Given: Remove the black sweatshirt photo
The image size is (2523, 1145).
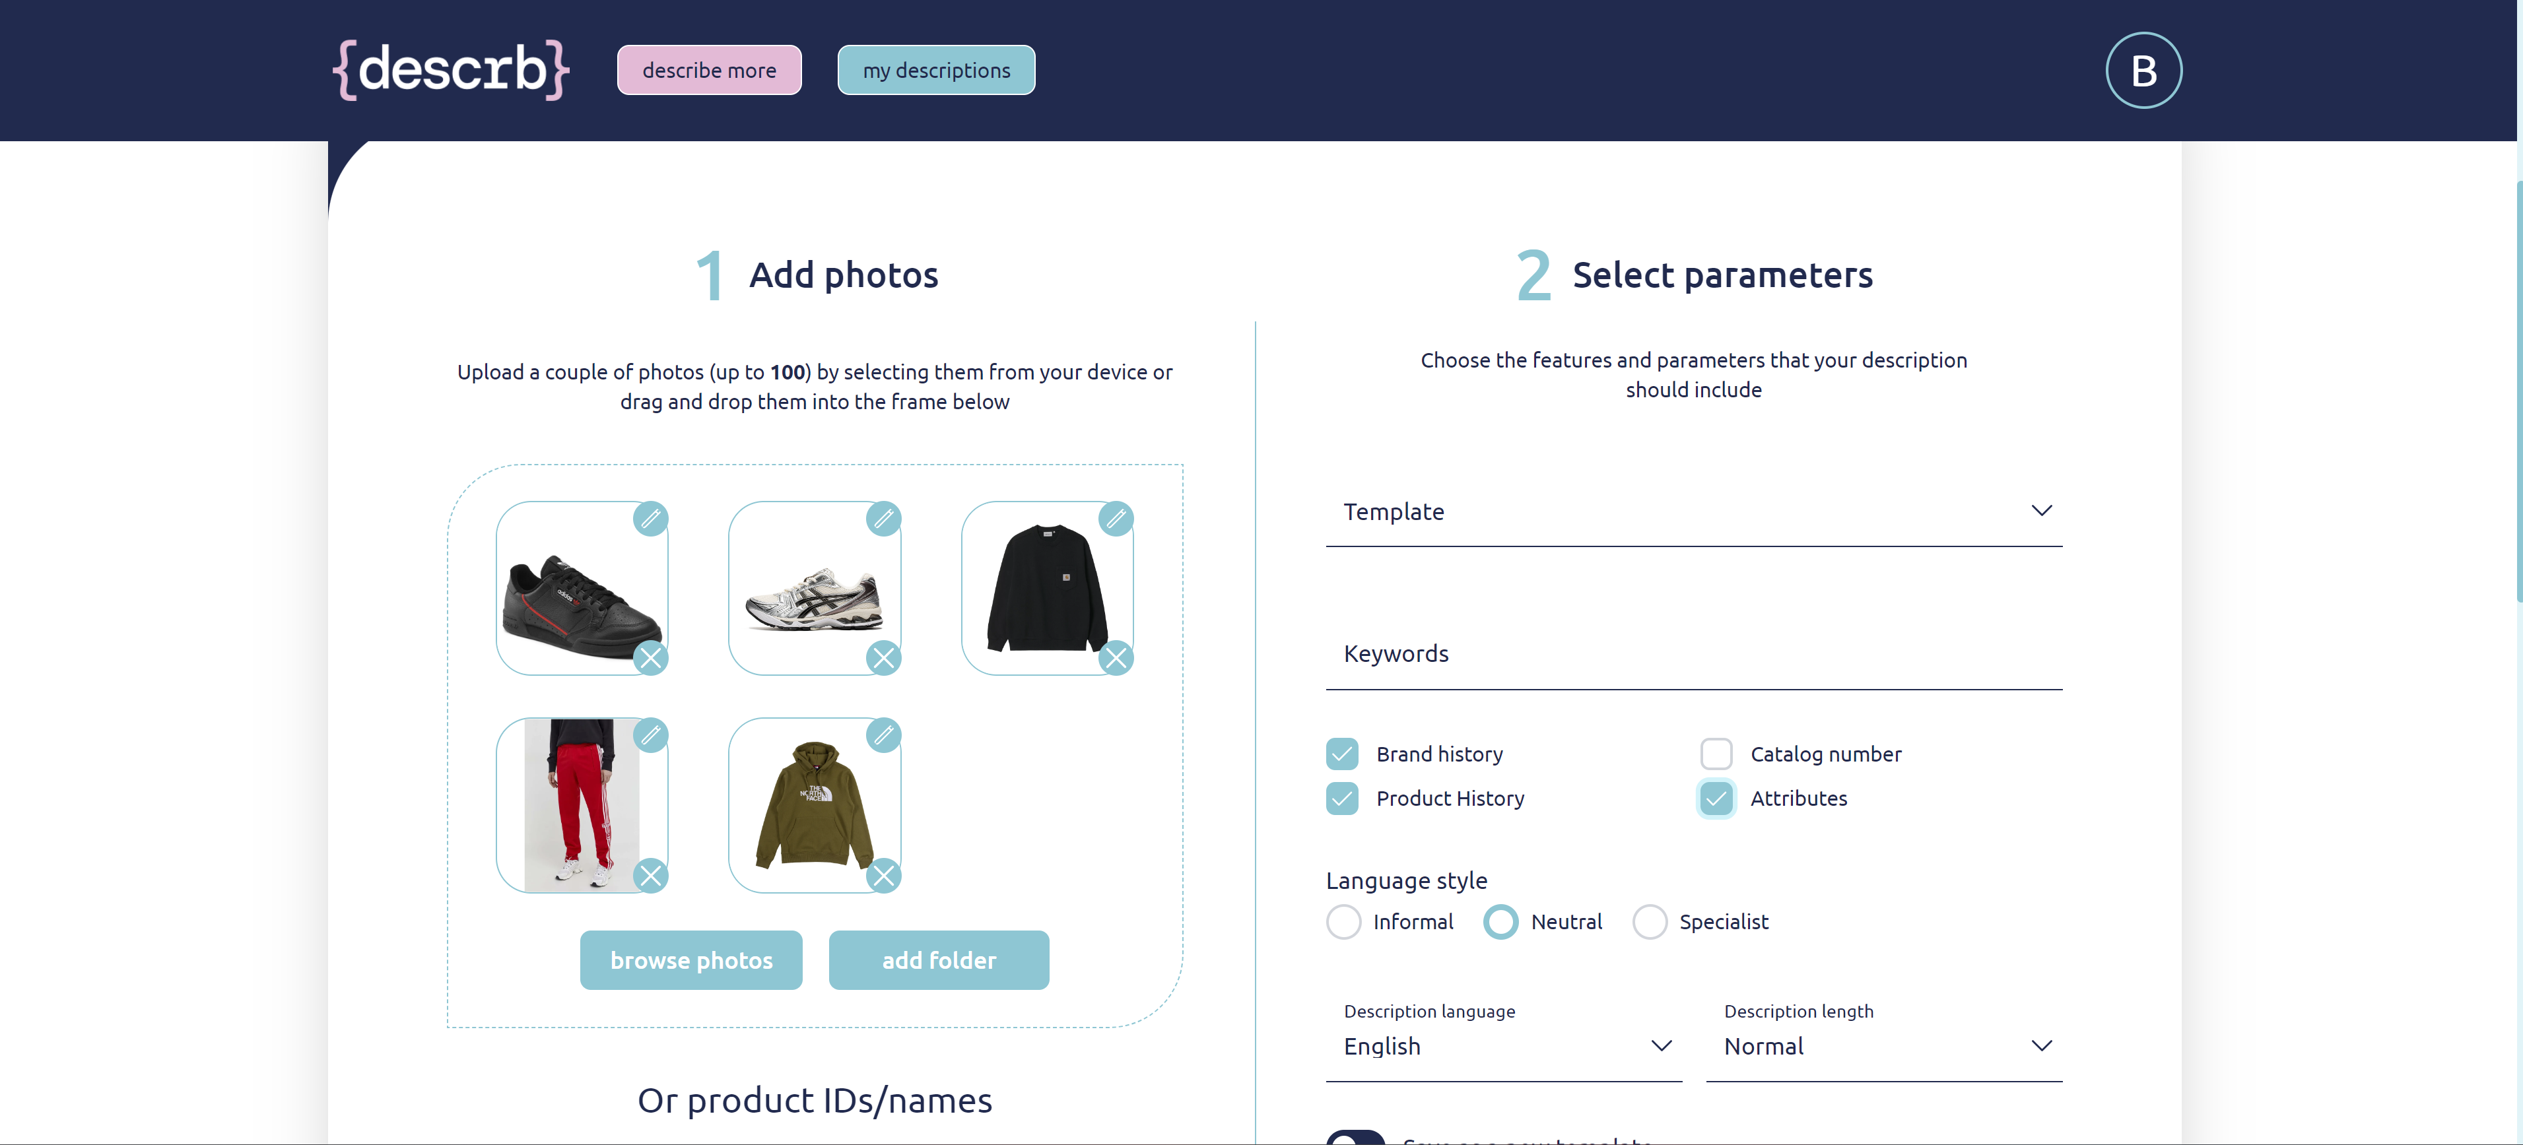Looking at the screenshot, I should point(1116,658).
